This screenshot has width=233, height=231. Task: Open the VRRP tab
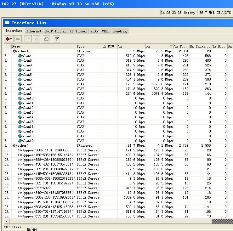106,31
